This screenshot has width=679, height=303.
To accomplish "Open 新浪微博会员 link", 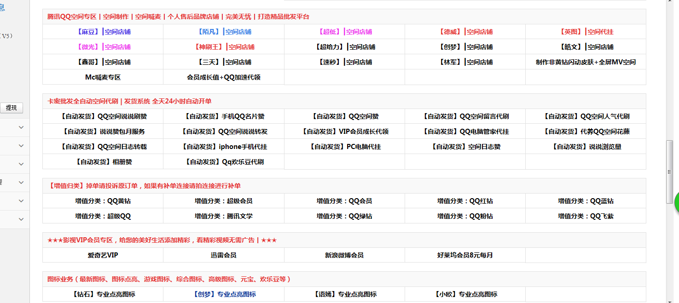I will 344,255.
